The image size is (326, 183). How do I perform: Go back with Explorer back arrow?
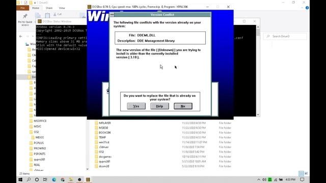21,36
